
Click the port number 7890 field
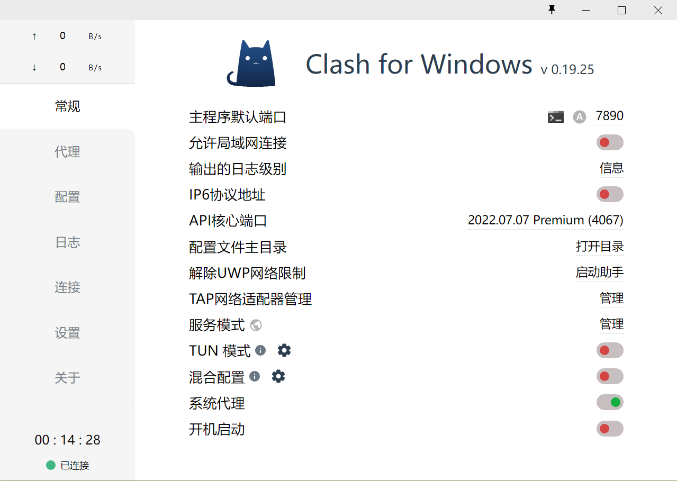point(609,116)
